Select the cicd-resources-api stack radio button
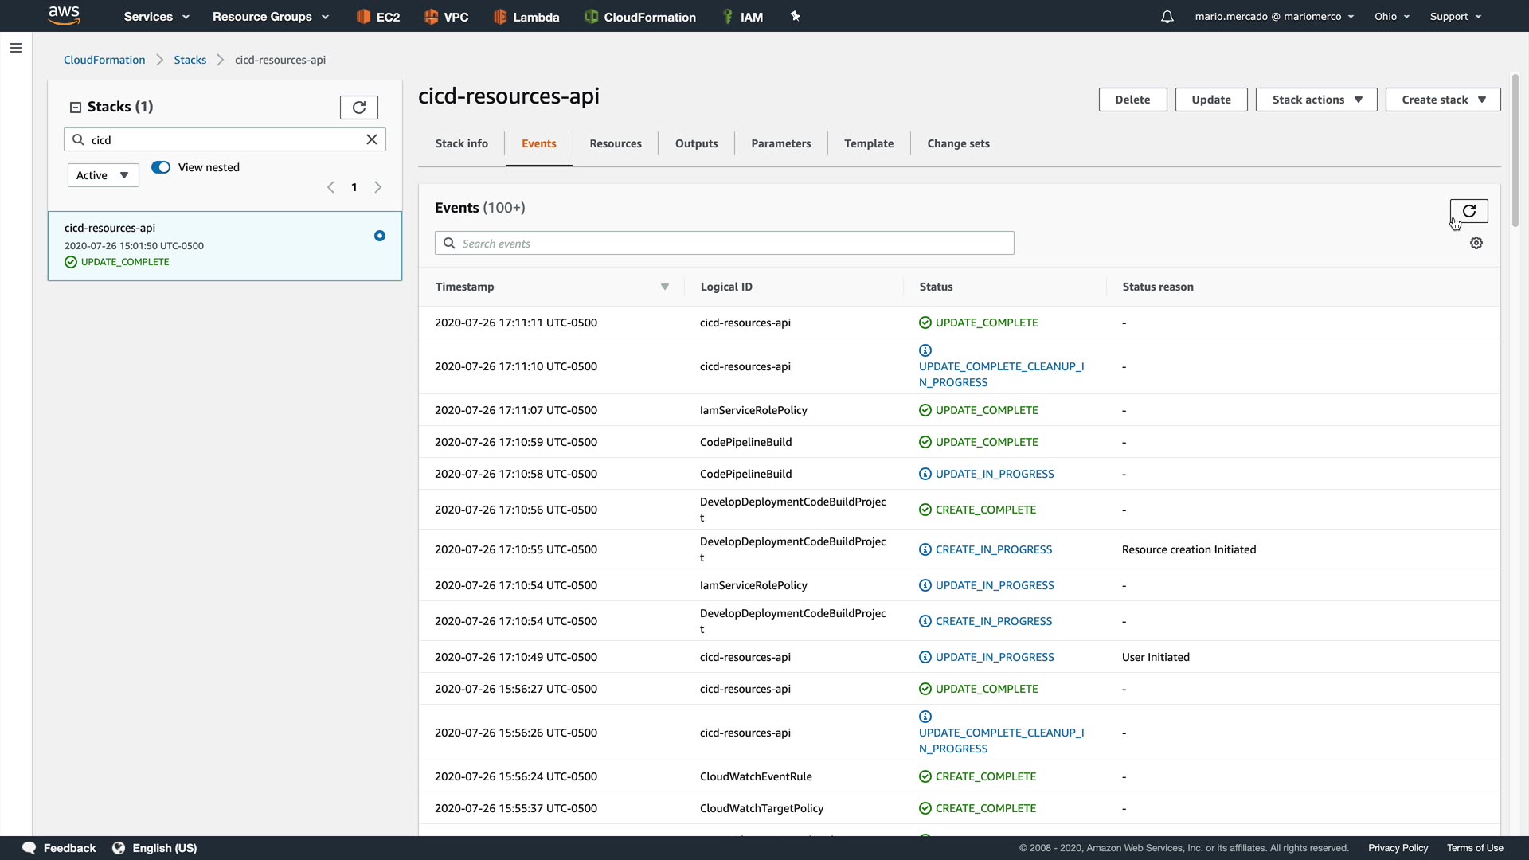The height and width of the screenshot is (860, 1529). coord(380,236)
